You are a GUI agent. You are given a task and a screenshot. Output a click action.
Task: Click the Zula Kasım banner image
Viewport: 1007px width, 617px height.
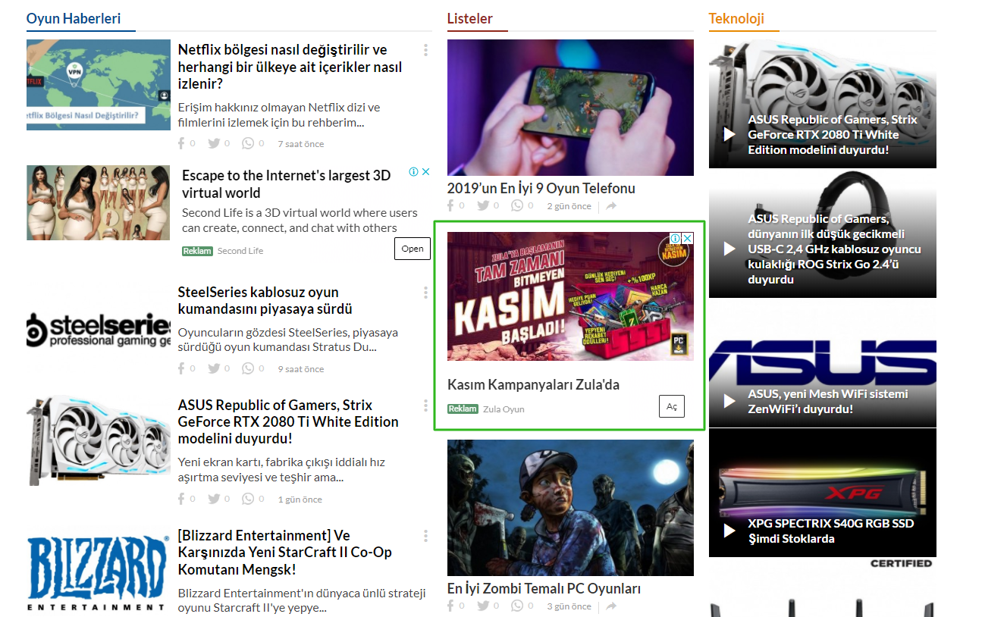570,296
